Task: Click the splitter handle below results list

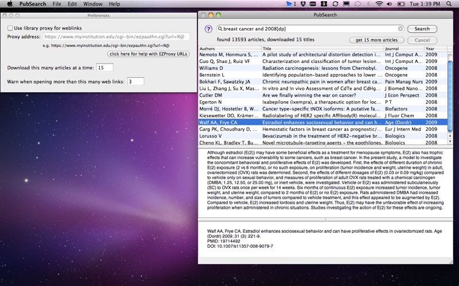Action: click(325, 146)
